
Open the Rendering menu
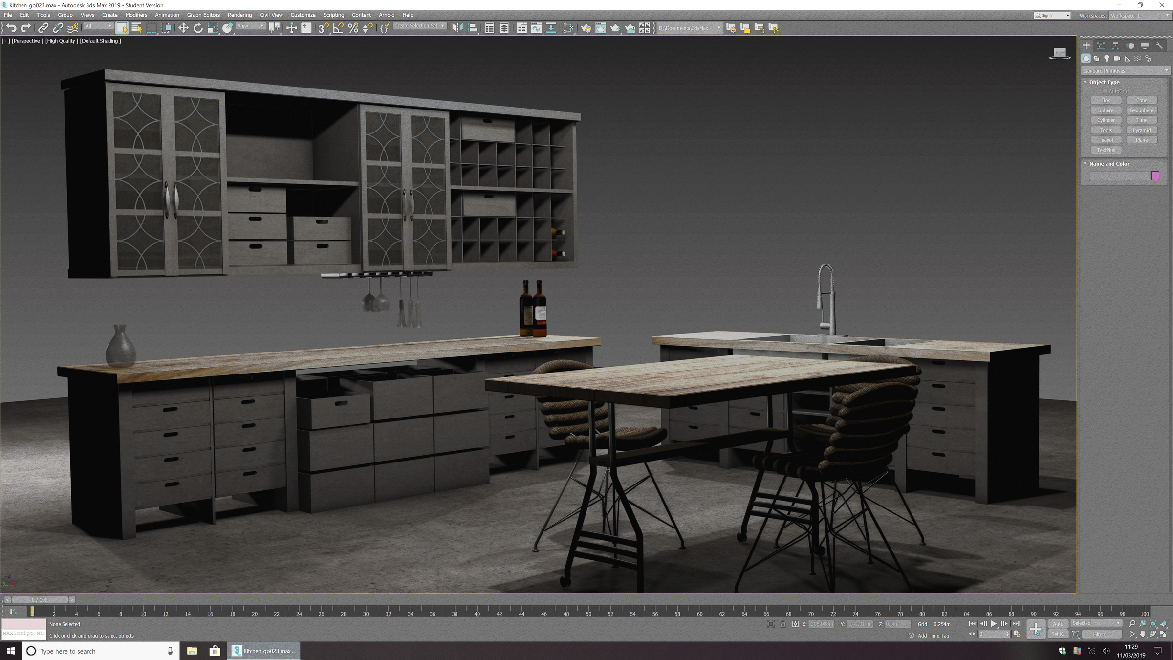pos(239,15)
